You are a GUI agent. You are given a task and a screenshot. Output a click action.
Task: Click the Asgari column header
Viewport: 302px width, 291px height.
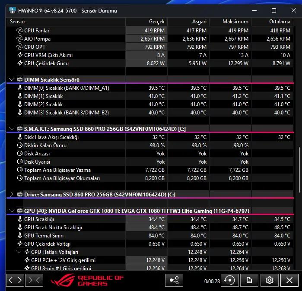[x=188, y=22]
